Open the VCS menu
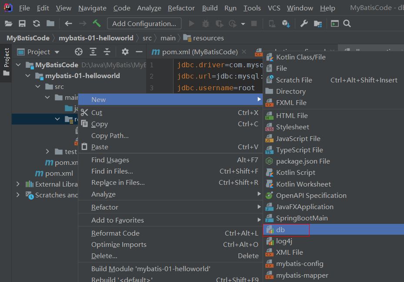The height and width of the screenshot is (282, 404). pos(274,8)
